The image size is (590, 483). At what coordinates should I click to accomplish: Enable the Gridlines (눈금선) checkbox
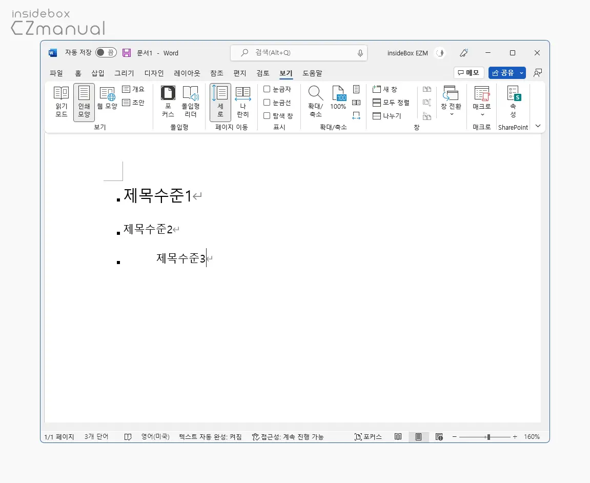[267, 103]
